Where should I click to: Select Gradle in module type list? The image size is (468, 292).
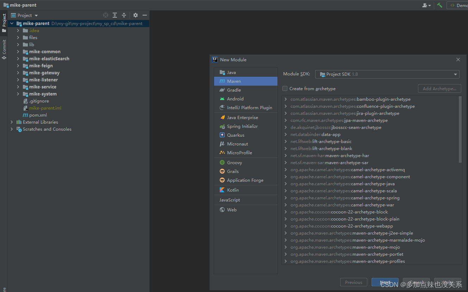pyautogui.click(x=246, y=90)
